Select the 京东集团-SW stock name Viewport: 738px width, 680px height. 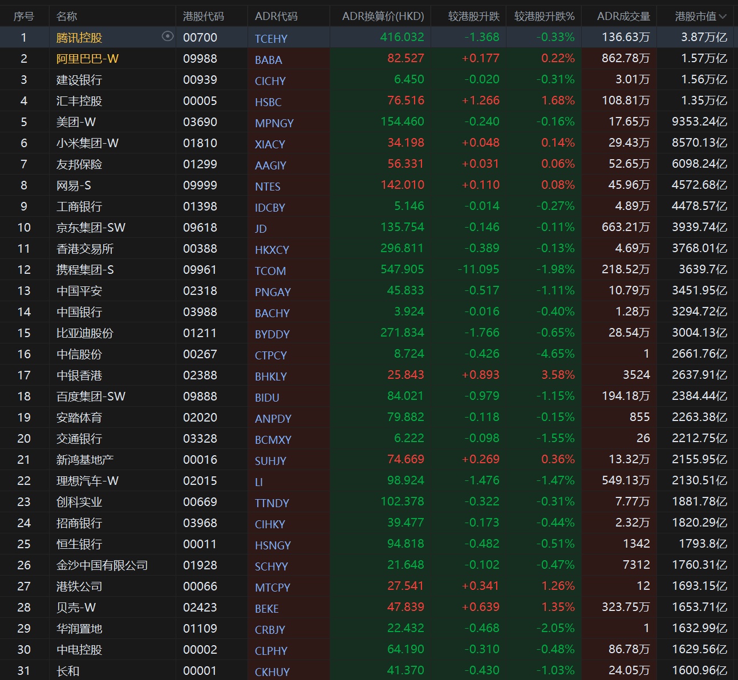pos(91,228)
